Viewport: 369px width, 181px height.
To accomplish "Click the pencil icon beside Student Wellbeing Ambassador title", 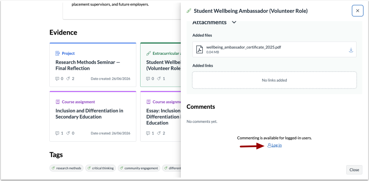I will [189, 11].
